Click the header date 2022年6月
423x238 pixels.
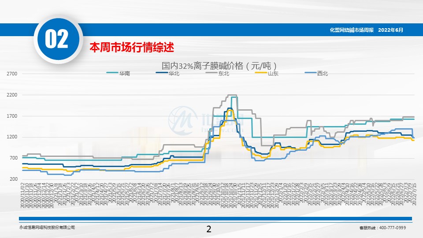pyautogui.click(x=391, y=30)
